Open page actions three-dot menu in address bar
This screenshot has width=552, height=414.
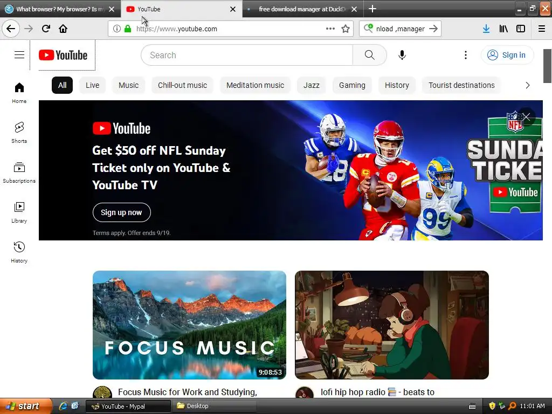(330, 29)
